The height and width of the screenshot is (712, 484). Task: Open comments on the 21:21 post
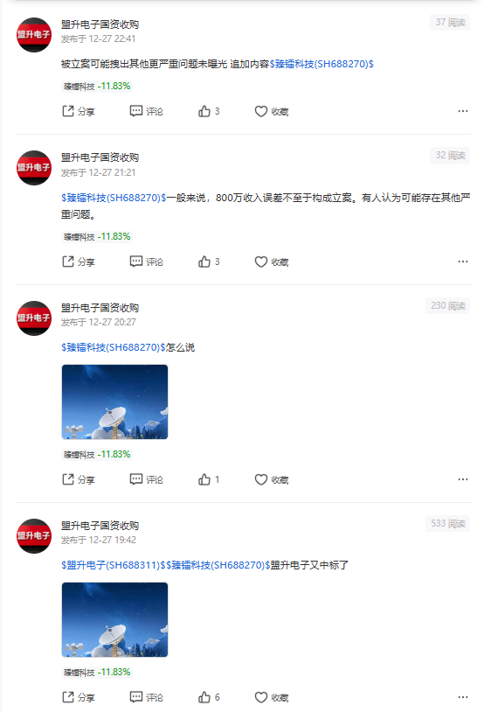pos(147,262)
